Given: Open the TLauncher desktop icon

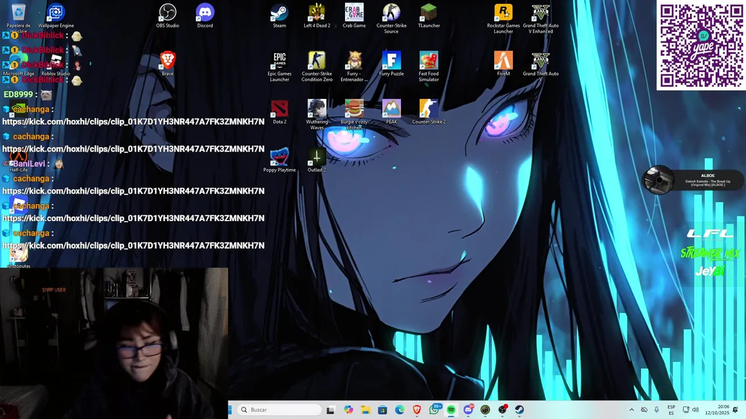Looking at the screenshot, I should coord(429,16).
